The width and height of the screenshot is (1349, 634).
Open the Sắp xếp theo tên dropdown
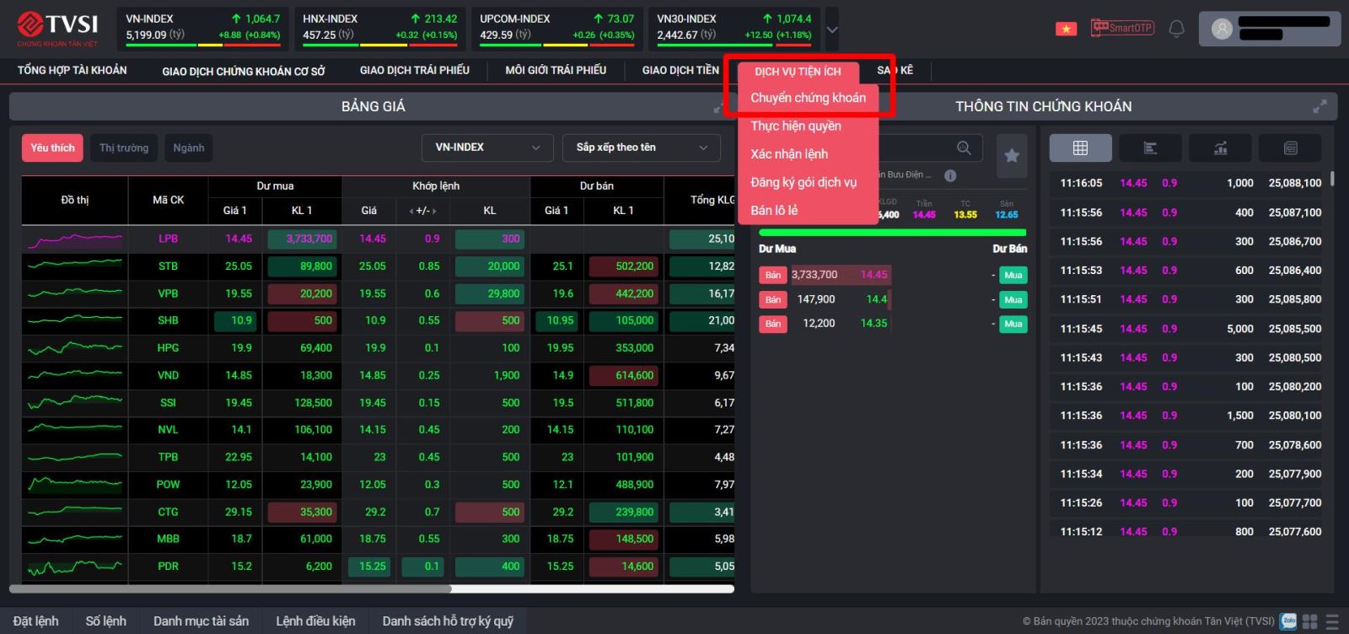[641, 148]
